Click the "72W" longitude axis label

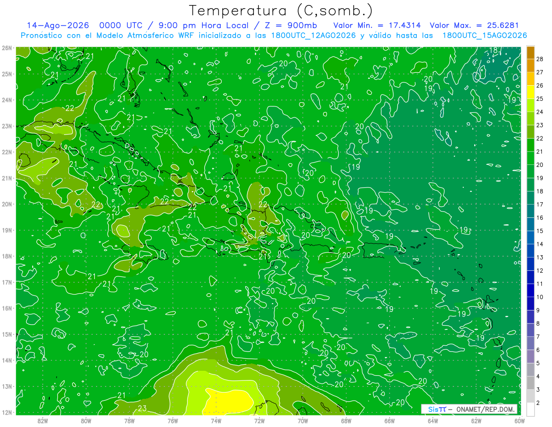(259, 421)
